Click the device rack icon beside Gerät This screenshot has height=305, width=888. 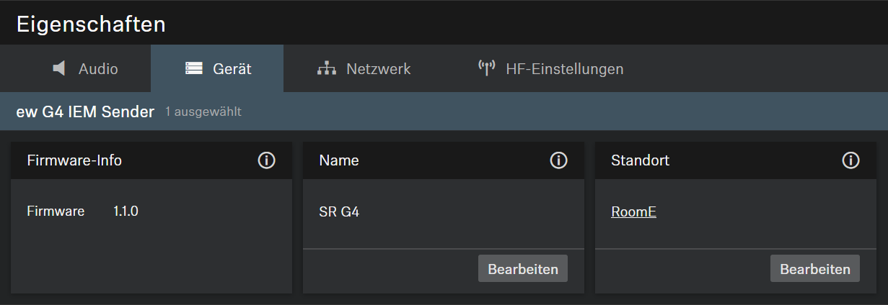pos(193,69)
